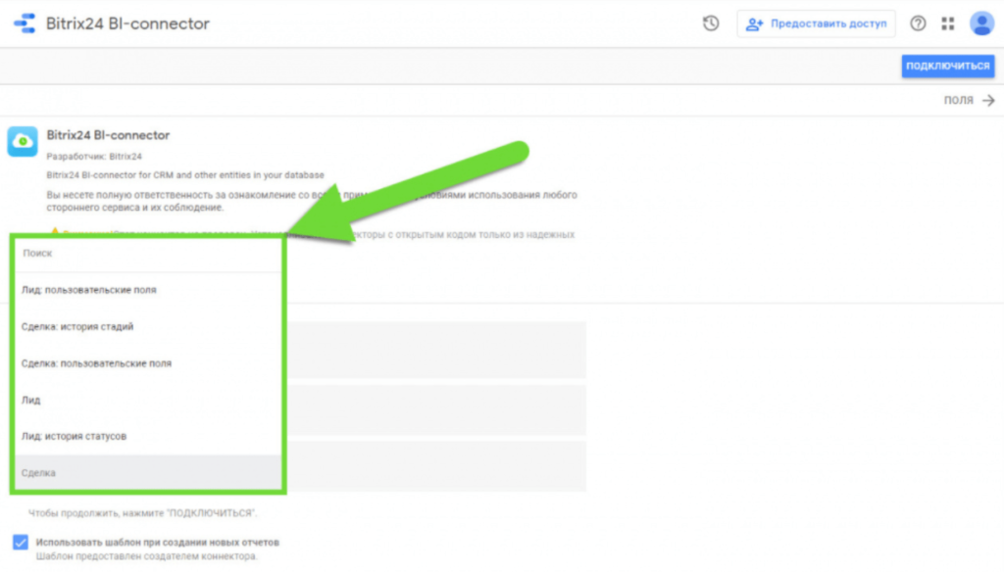Image resolution: width=1004 pixels, height=575 pixels.
Task: Choose 'Сделка: пользовательские поля' option
Action: 96,363
